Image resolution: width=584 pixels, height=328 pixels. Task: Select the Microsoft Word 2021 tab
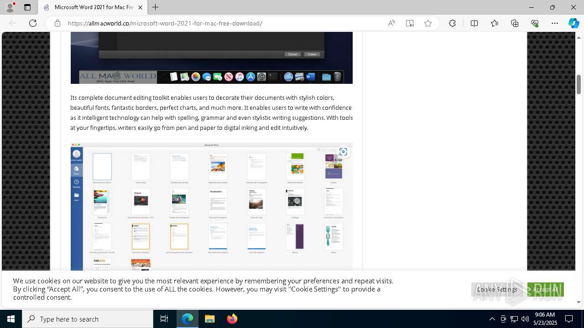94,7
